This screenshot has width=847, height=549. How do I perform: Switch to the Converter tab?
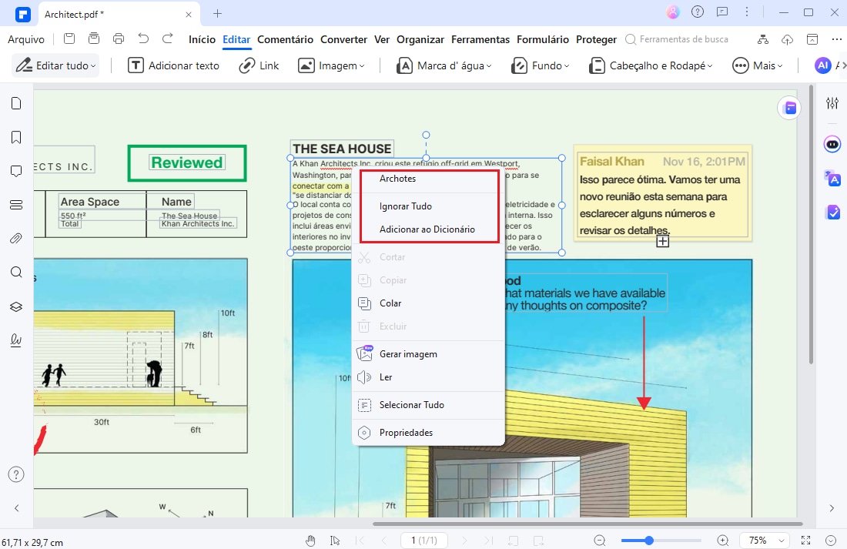point(343,39)
